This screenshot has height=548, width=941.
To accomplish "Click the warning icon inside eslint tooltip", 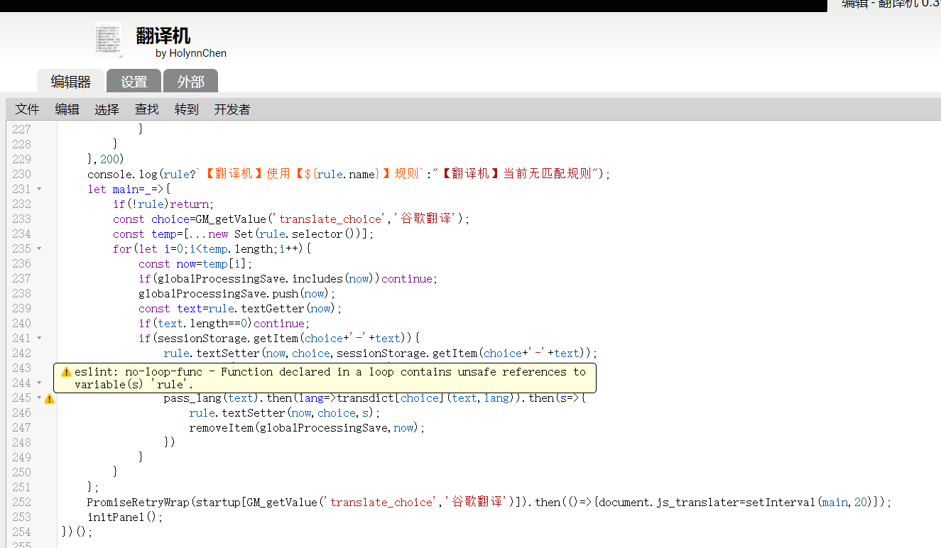I will [66, 372].
